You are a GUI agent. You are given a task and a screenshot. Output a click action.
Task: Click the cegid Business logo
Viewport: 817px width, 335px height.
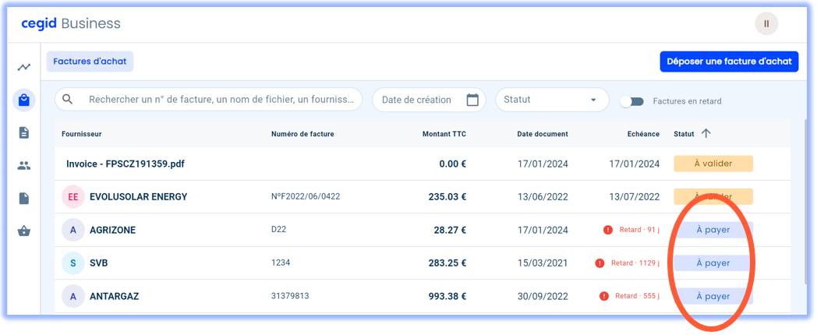71,24
